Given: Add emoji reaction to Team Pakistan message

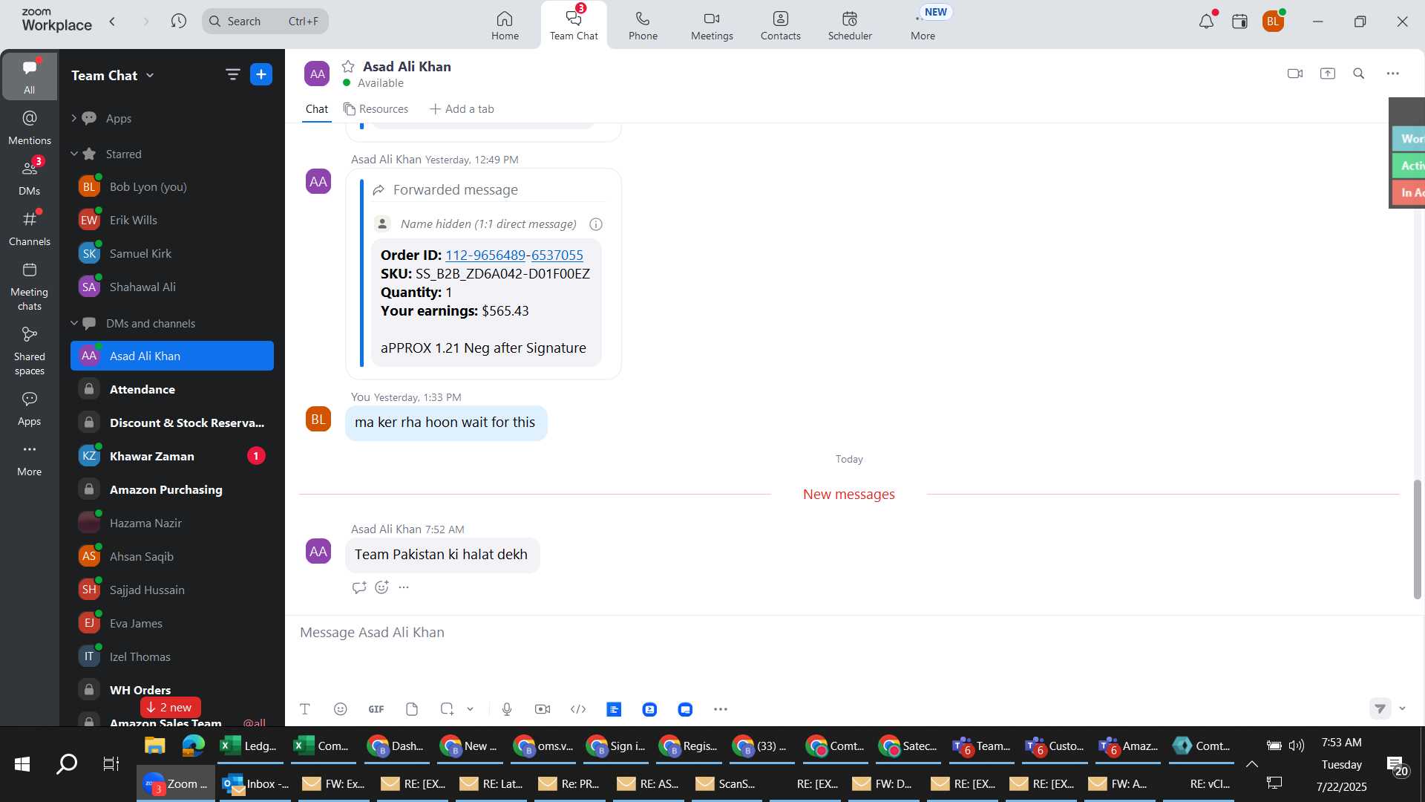Looking at the screenshot, I should pyautogui.click(x=381, y=587).
